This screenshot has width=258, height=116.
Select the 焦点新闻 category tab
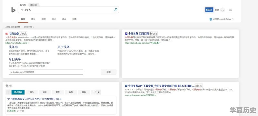(x=18, y=92)
